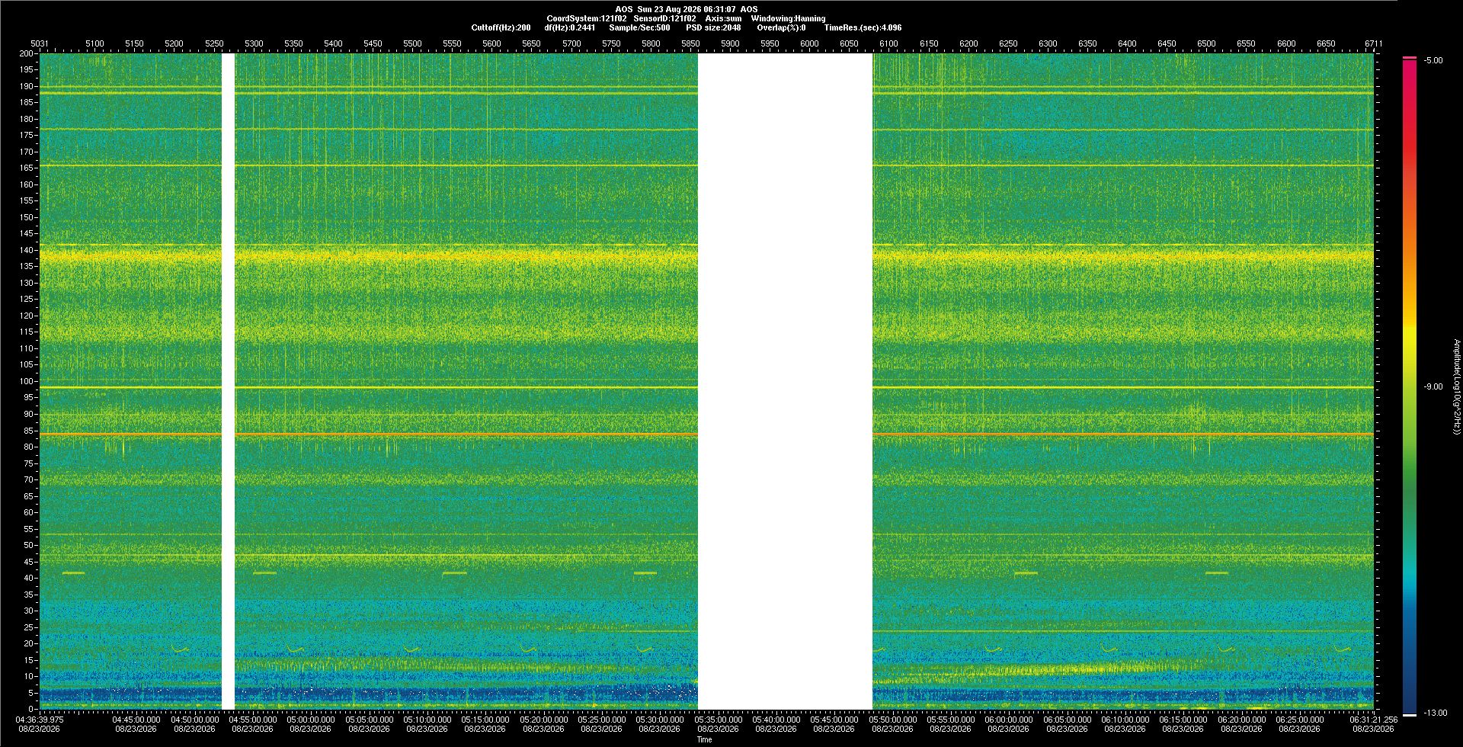Select the 6711 tick on the top axis

[1374, 43]
